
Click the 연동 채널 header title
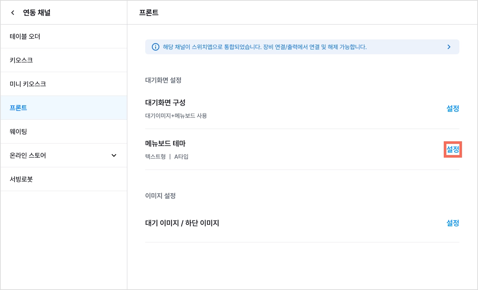click(x=36, y=13)
